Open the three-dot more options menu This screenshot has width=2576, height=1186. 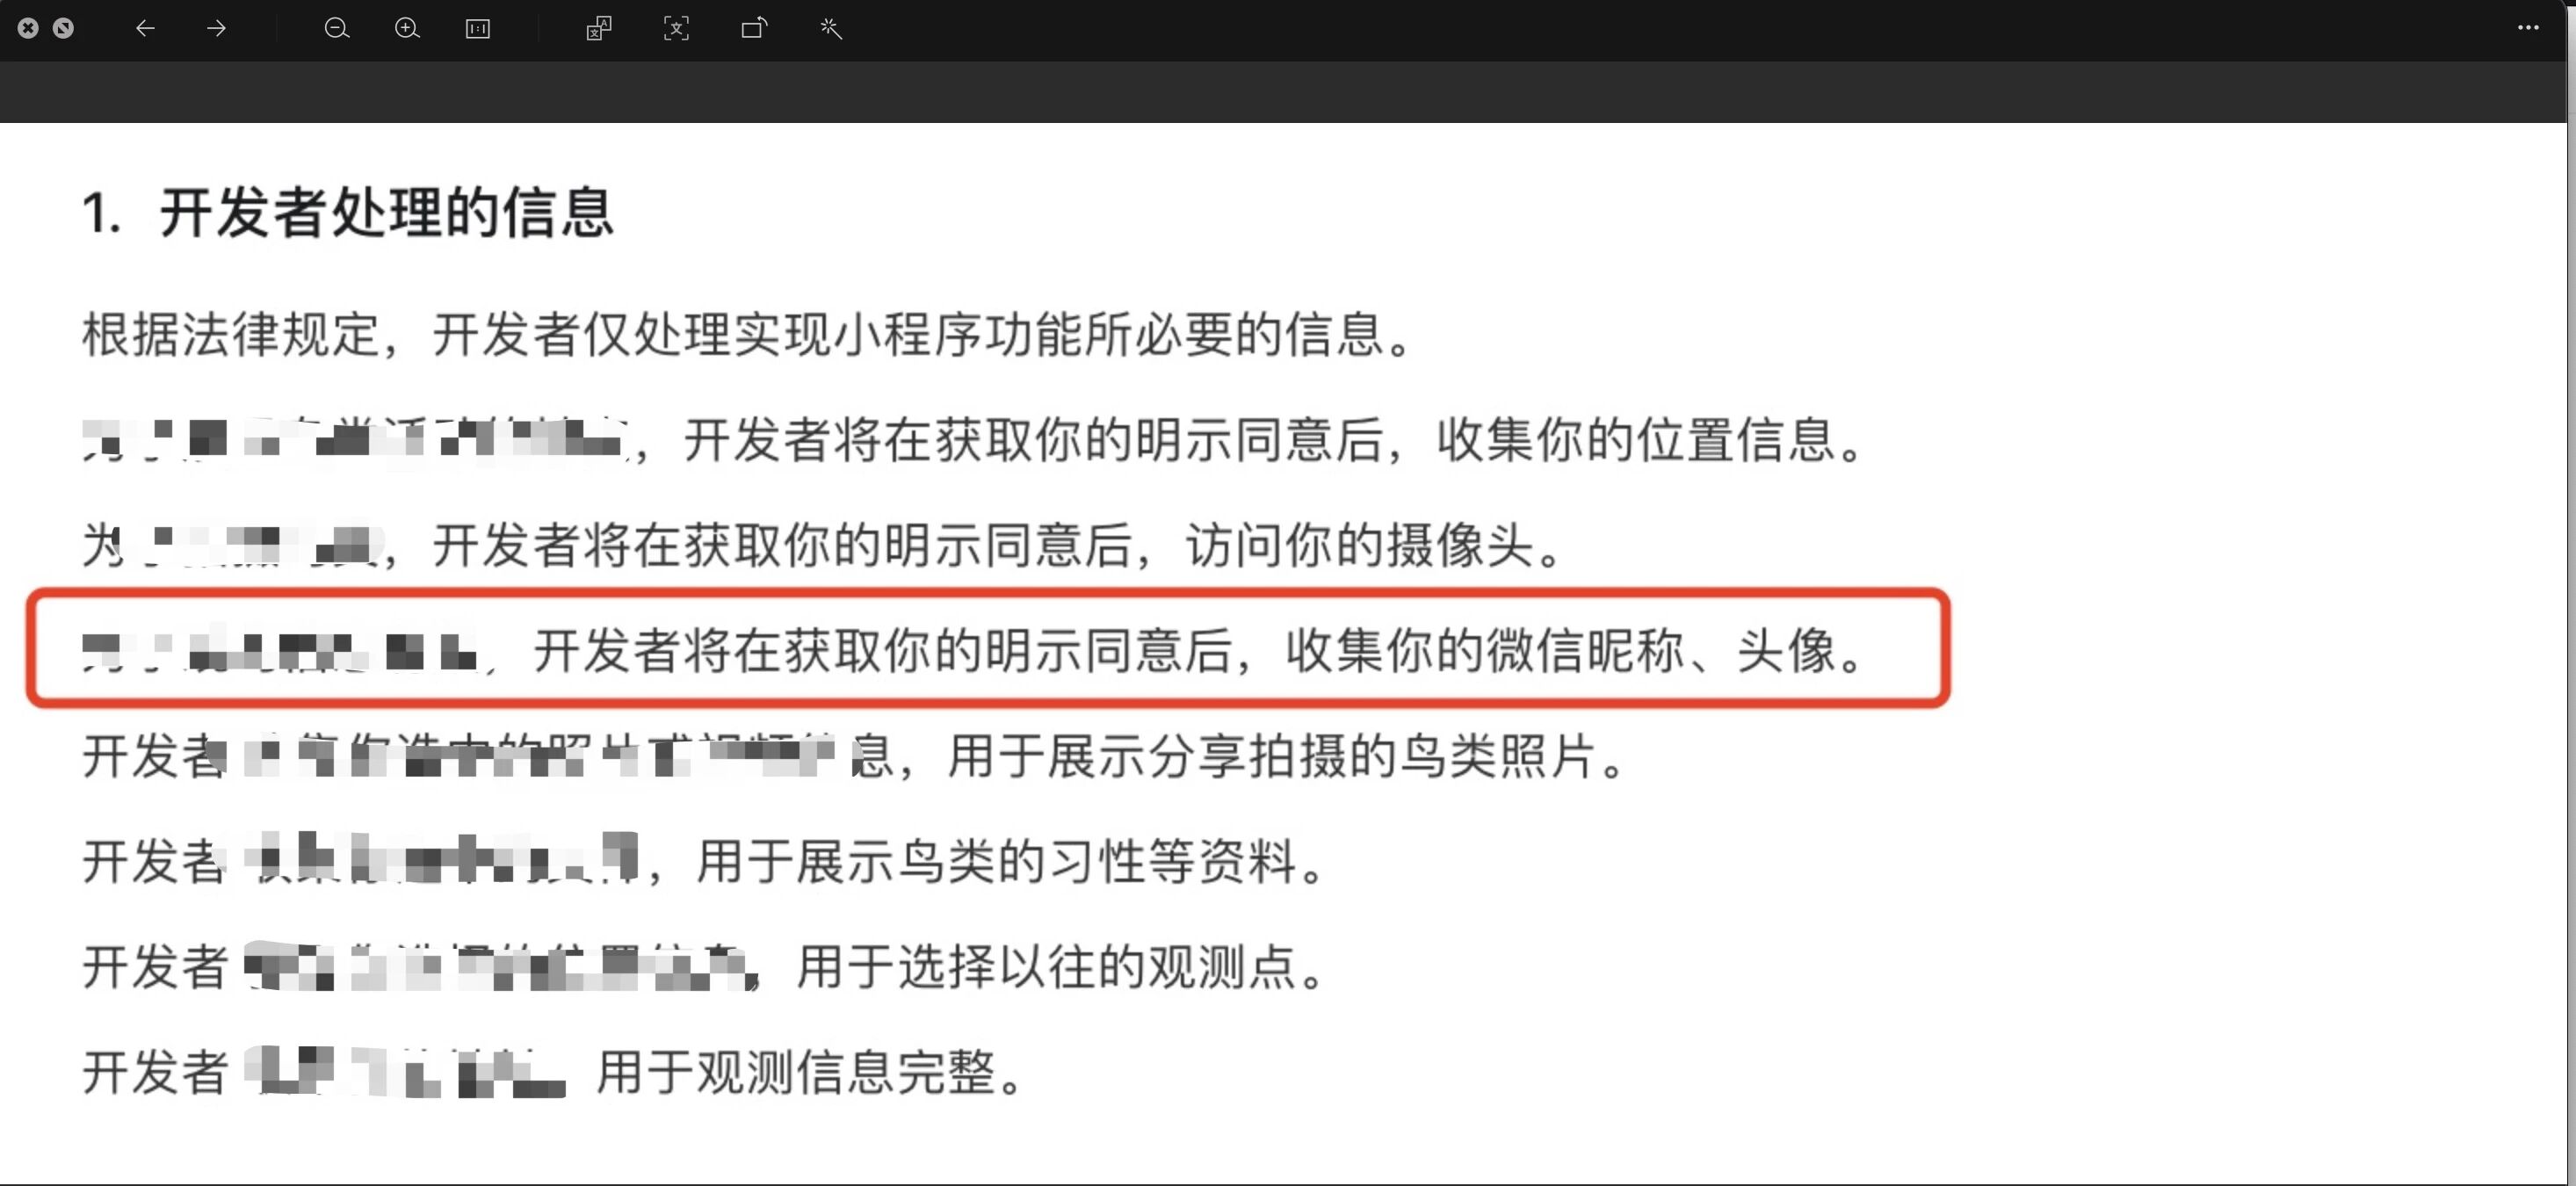tap(2527, 28)
